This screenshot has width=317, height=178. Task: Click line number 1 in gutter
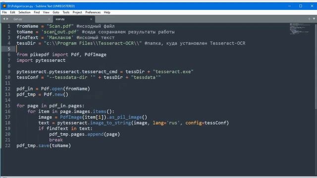9,26
